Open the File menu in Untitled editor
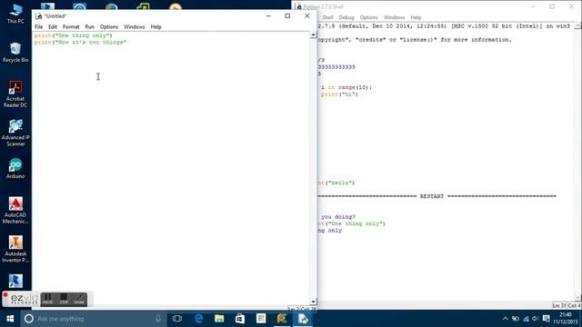This screenshot has width=582, height=327. click(x=38, y=26)
